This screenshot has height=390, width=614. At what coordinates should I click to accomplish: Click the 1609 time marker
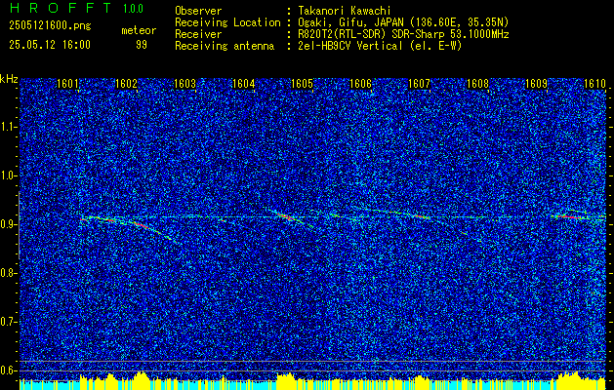pos(537,83)
